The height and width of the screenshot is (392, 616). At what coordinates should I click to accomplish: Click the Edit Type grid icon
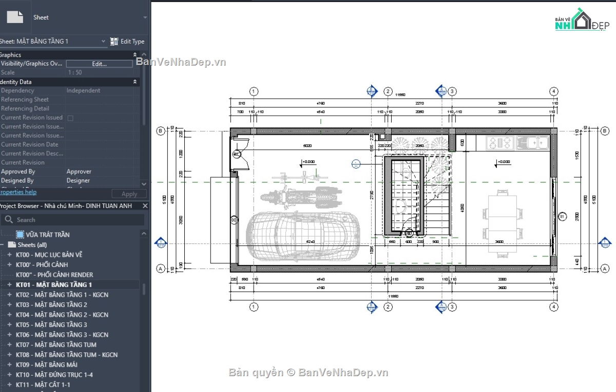(x=114, y=42)
